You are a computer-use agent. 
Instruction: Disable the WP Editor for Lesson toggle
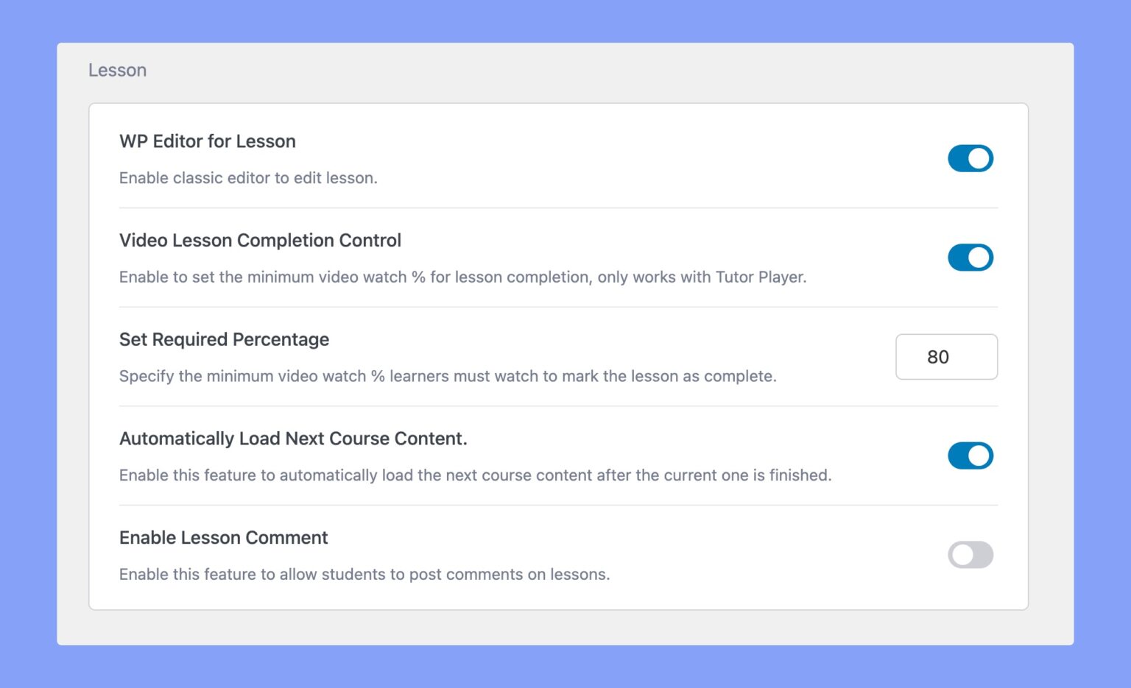(x=970, y=158)
